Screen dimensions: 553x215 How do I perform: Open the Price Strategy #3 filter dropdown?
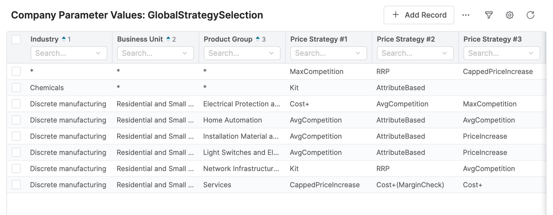tap(531, 53)
